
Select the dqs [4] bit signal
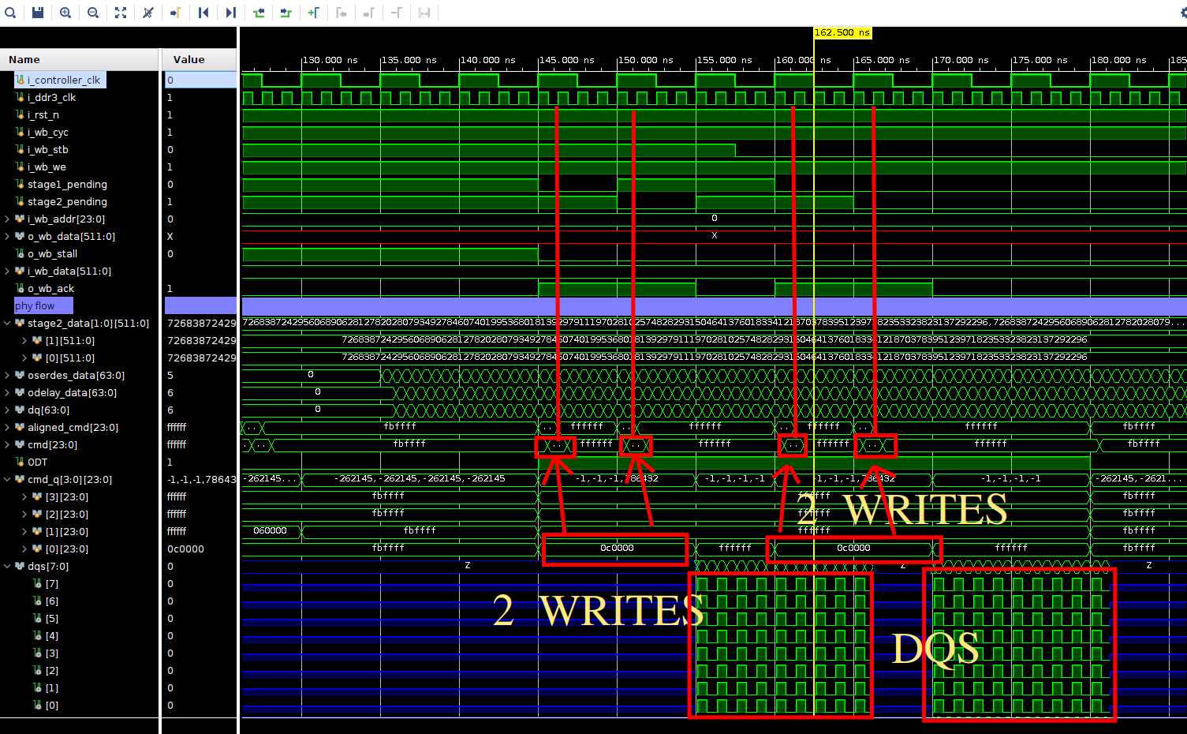point(51,636)
